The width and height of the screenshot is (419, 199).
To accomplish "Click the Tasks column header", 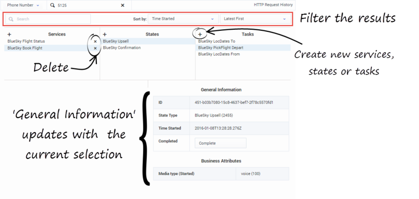I will click(x=248, y=34).
